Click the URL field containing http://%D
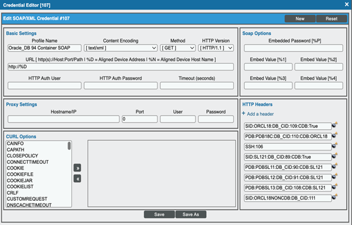Viewport: 352px width, 225px height. pos(120,67)
